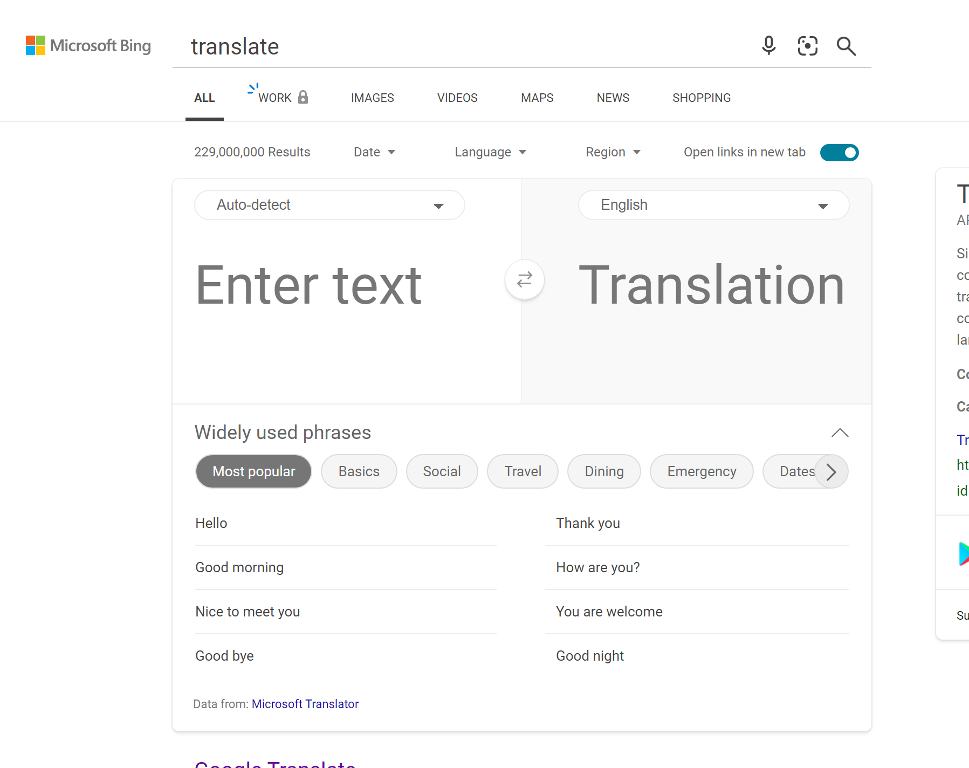Select the Travel phrase category
Viewport: 969px width, 768px height.
[522, 471]
